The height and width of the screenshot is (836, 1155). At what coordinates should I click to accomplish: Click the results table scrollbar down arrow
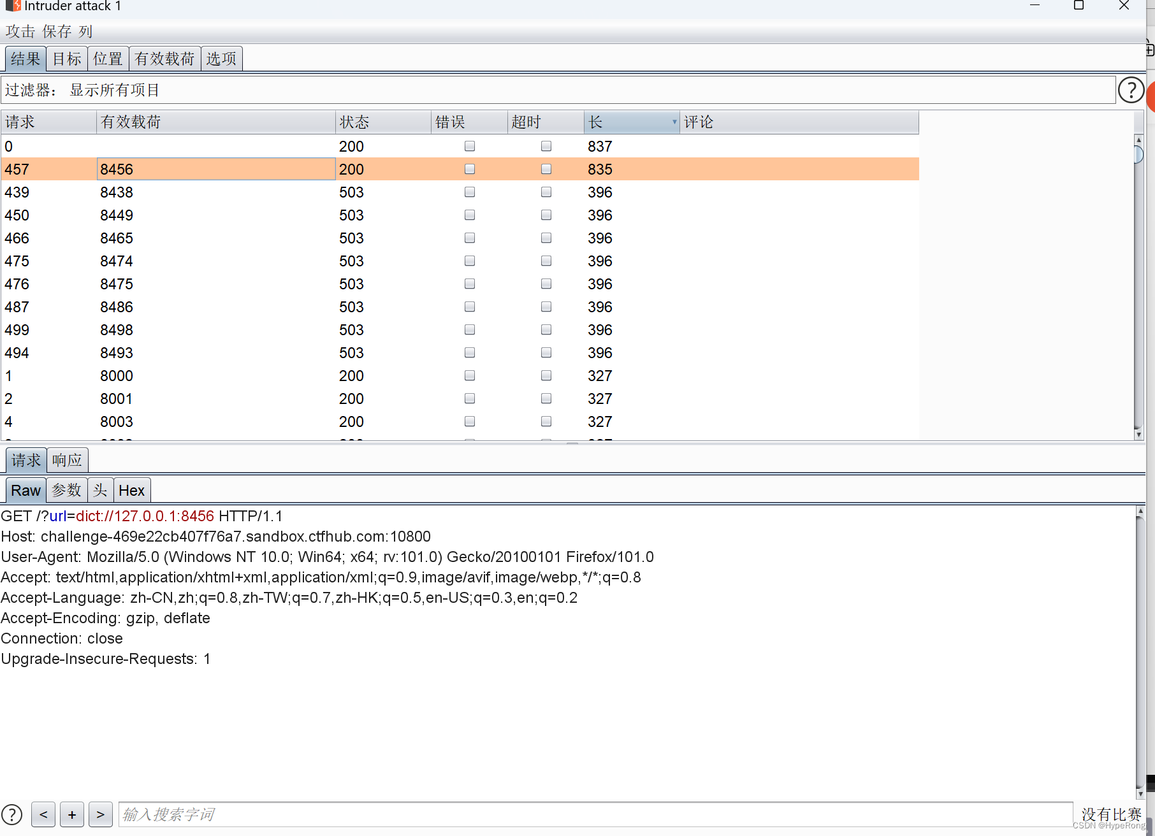(1139, 434)
